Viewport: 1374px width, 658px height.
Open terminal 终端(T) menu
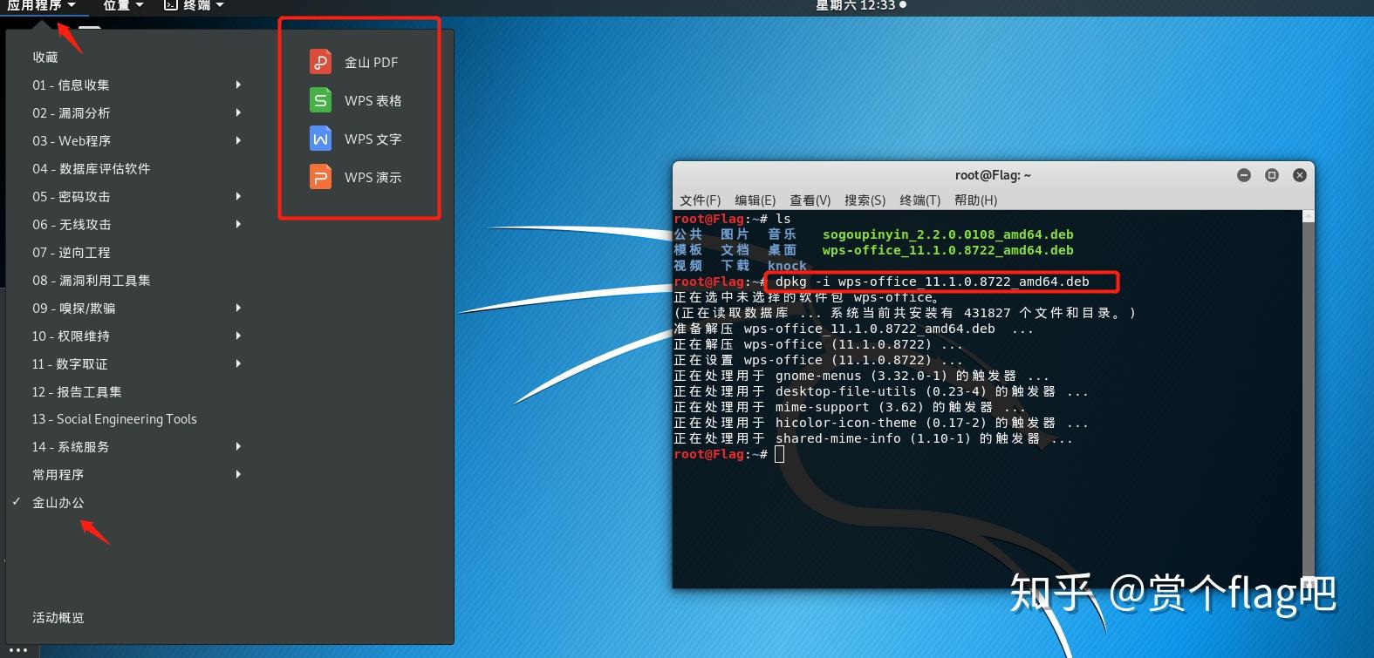point(920,200)
